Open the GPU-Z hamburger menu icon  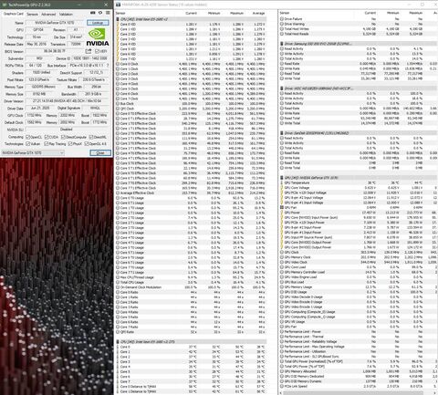pyautogui.click(x=108, y=13)
